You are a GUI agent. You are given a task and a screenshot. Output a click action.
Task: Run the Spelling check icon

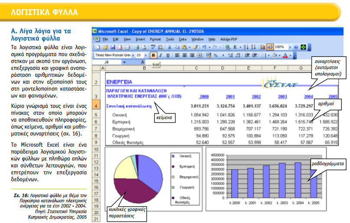point(153,47)
